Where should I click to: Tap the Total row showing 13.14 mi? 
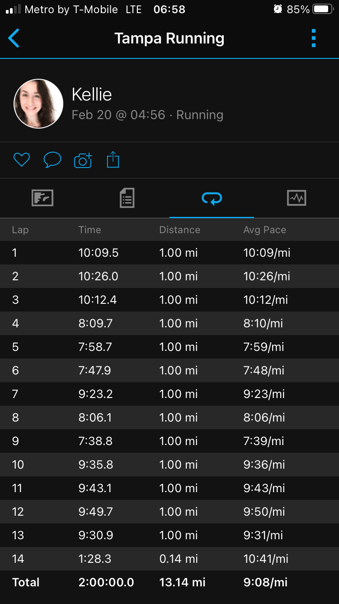(x=169, y=582)
